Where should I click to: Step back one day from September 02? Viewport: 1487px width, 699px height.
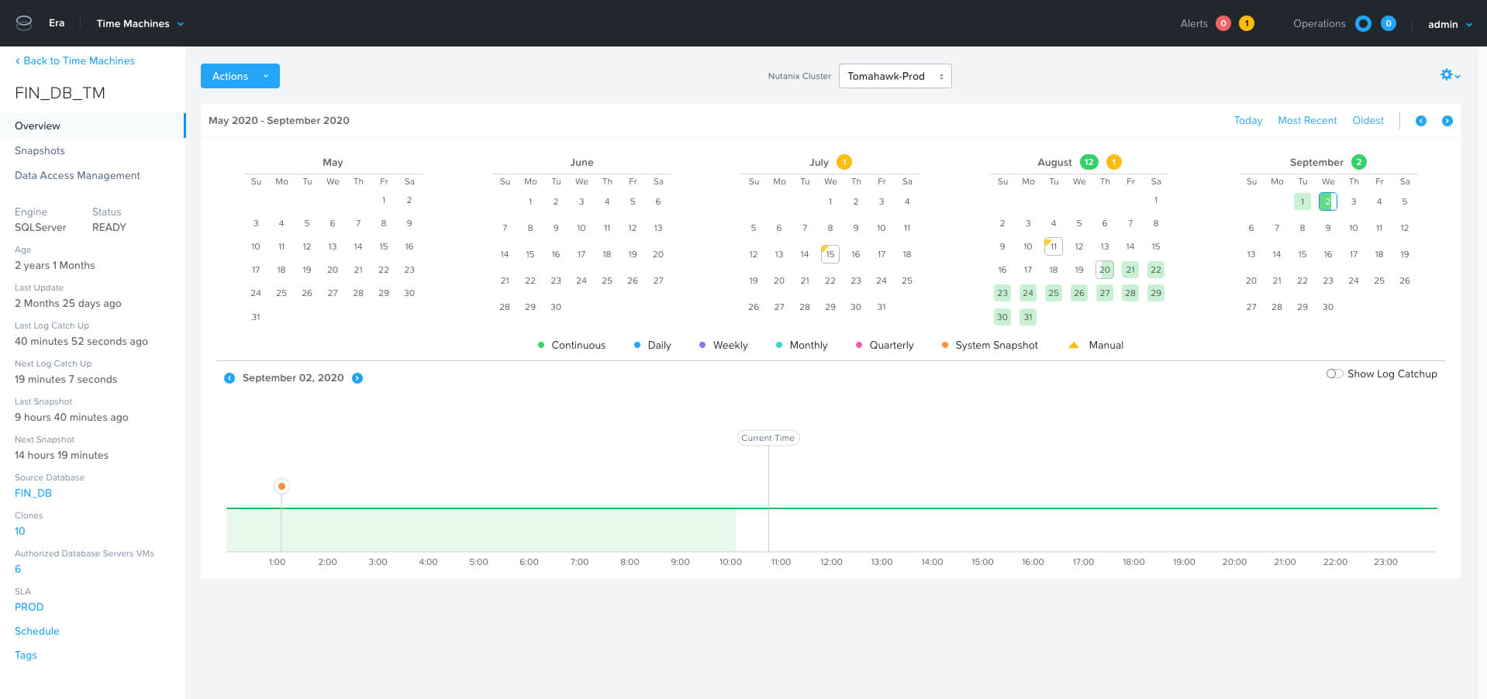click(x=229, y=378)
